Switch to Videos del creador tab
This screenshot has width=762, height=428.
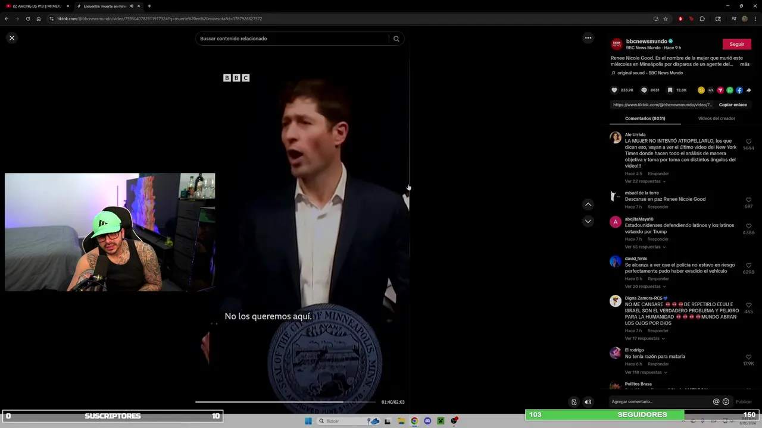click(716, 118)
